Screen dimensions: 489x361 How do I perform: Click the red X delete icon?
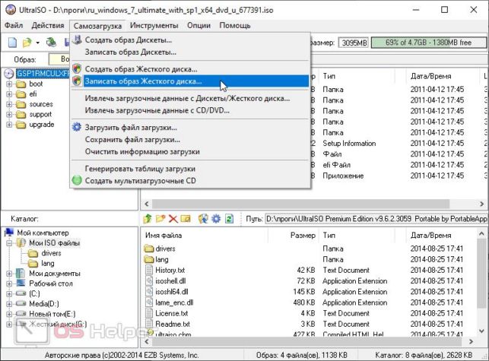173,219
